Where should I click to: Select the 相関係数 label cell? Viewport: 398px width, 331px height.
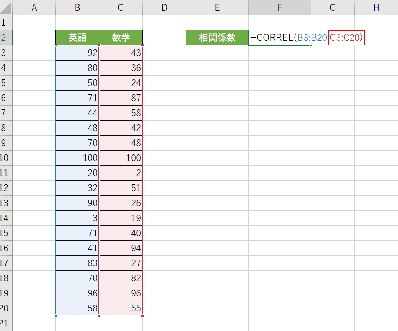coord(217,38)
